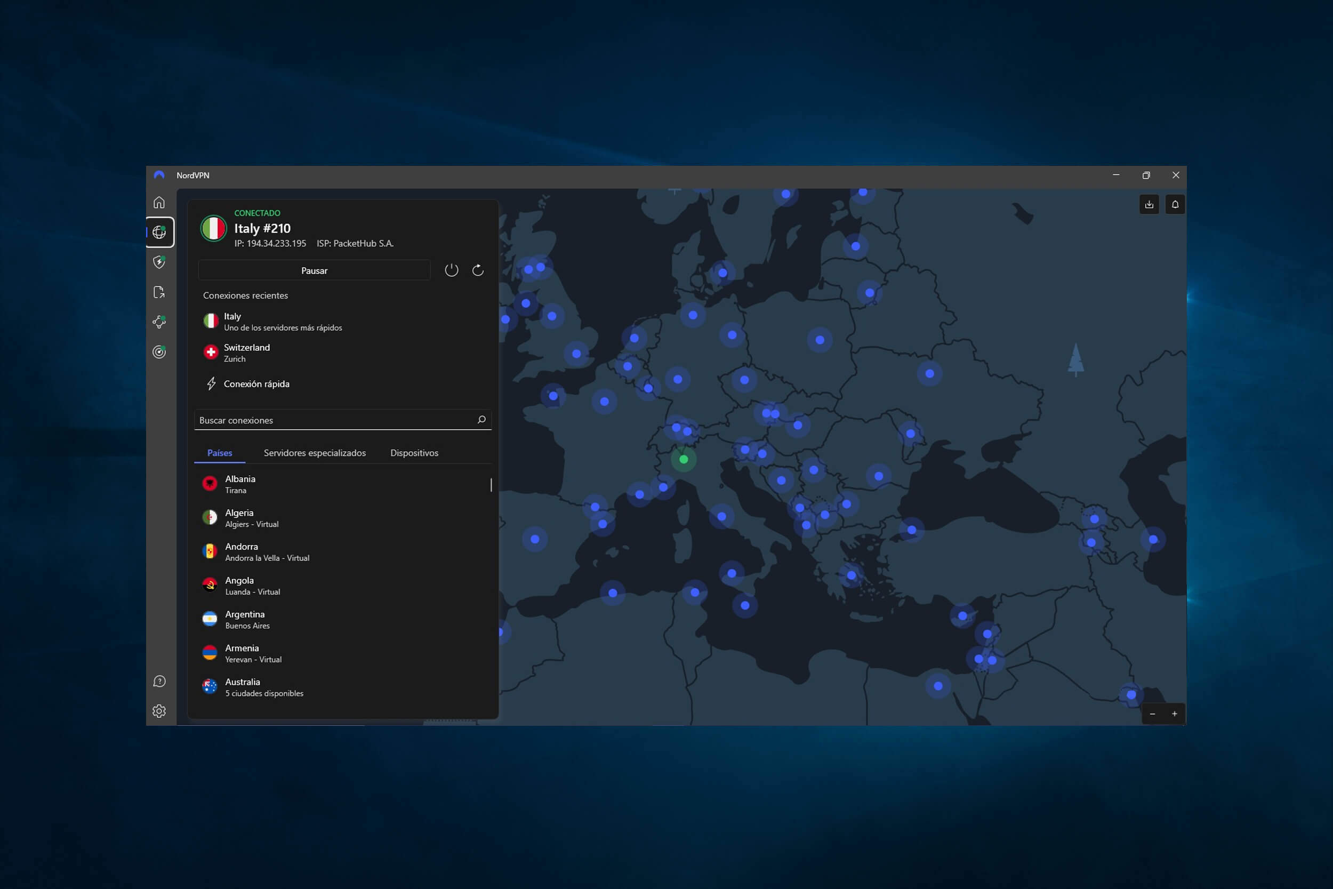The width and height of the screenshot is (1333, 889).
Task: Click the download icon above the map
Action: 1149,204
